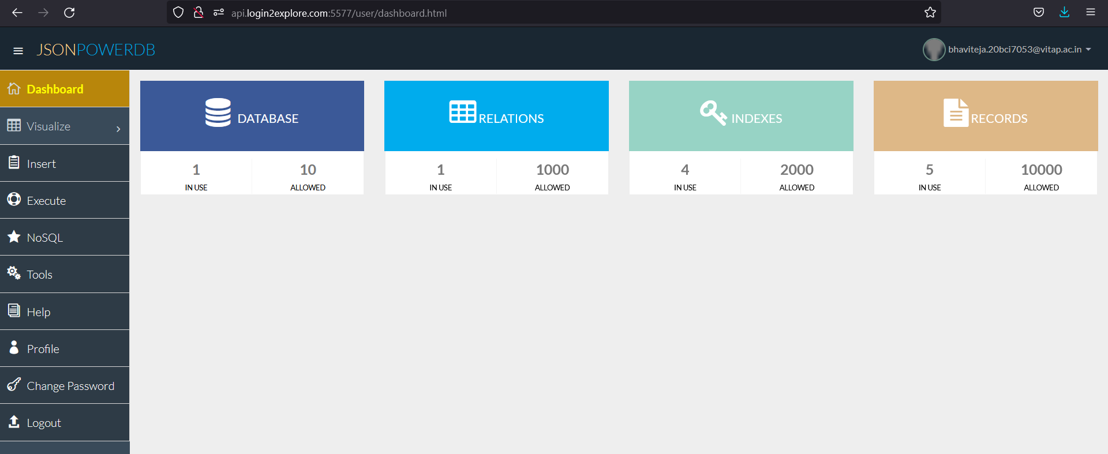Reload the page with browser refresh
This screenshot has height=454, width=1108.
(69, 13)
